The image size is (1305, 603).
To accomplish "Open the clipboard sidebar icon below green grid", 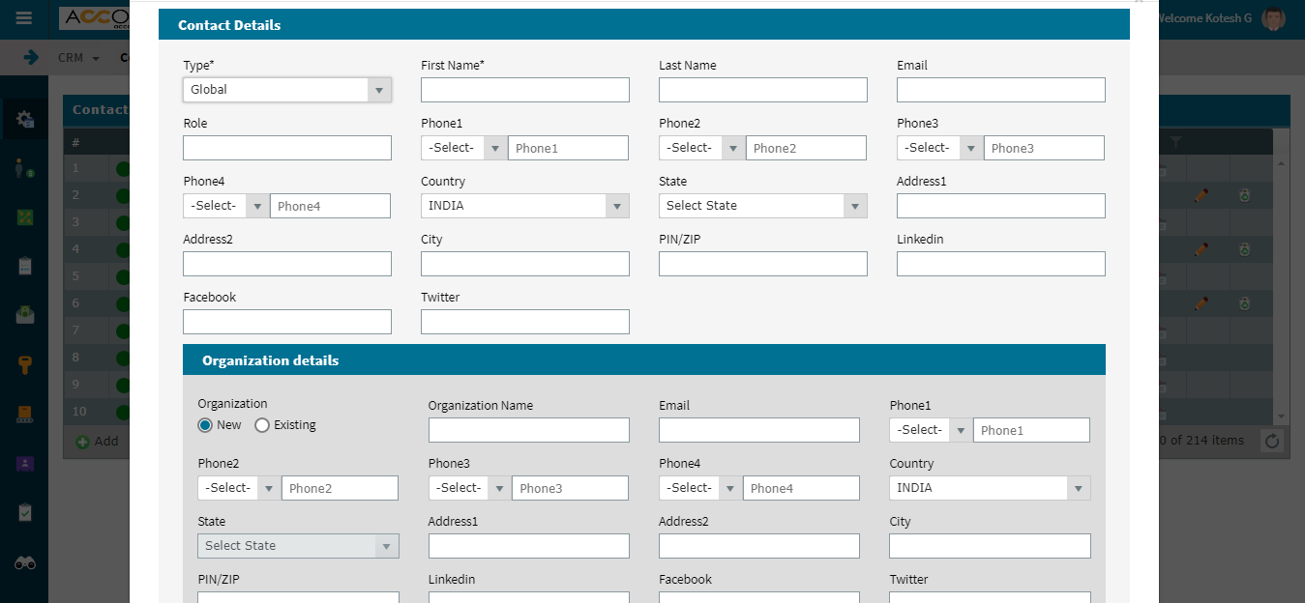I will tap(25, 266).
